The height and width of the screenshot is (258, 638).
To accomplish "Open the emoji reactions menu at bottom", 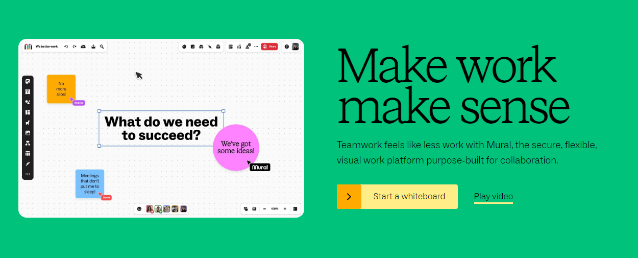I will pyautogui.click(x=139, y=209).
